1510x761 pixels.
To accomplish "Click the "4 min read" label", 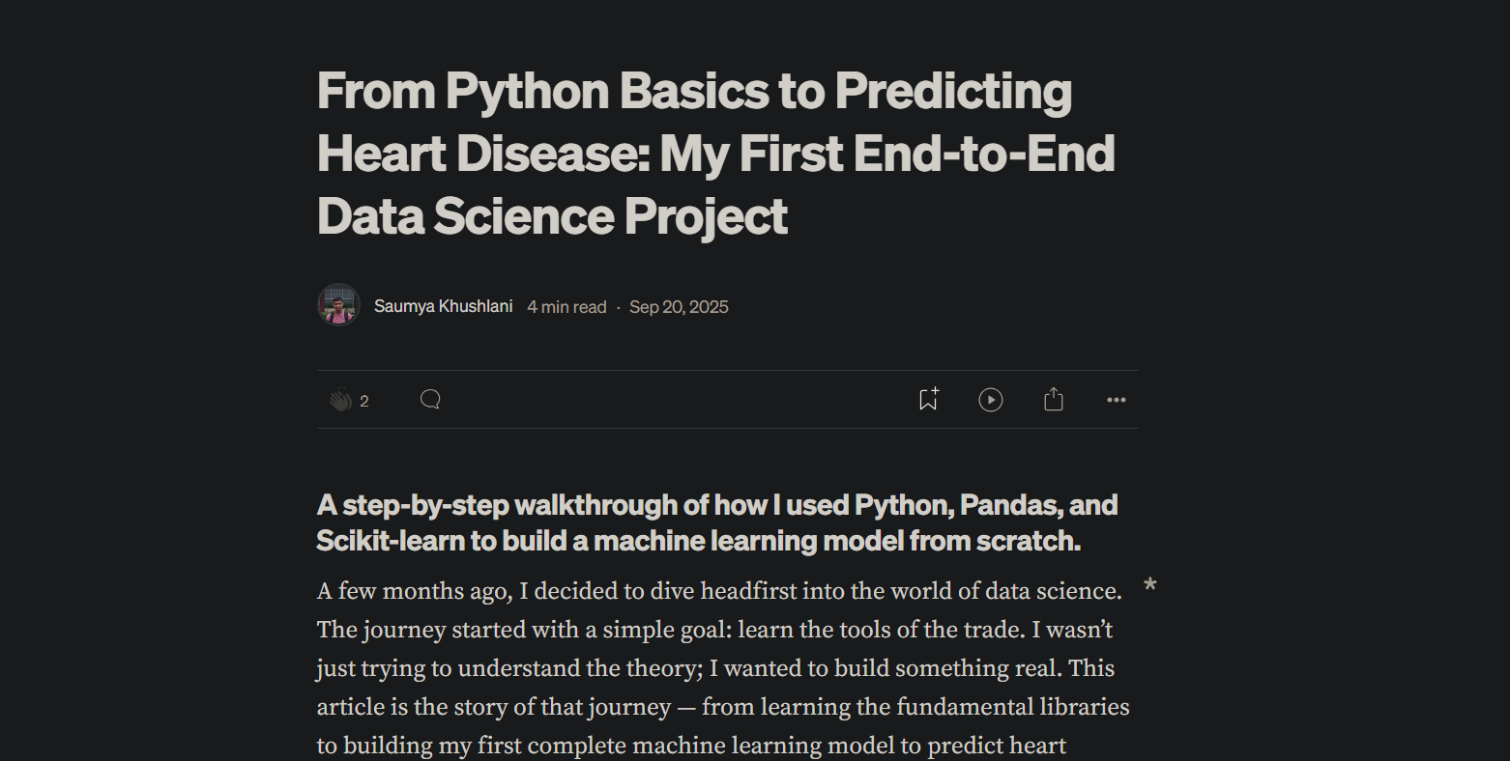I will pos(566,307).
